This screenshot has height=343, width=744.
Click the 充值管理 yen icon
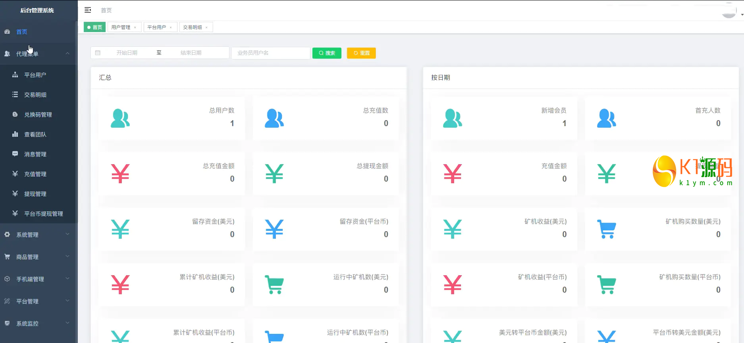[15, 174]
